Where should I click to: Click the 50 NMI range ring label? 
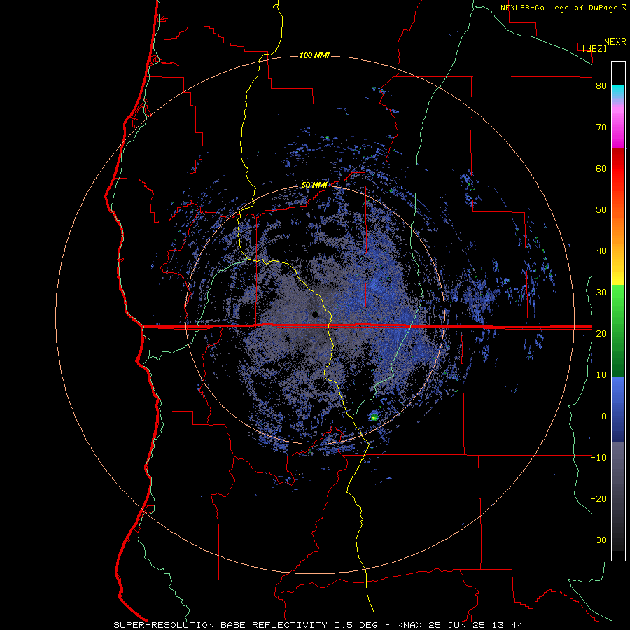(x=314, y=185)
